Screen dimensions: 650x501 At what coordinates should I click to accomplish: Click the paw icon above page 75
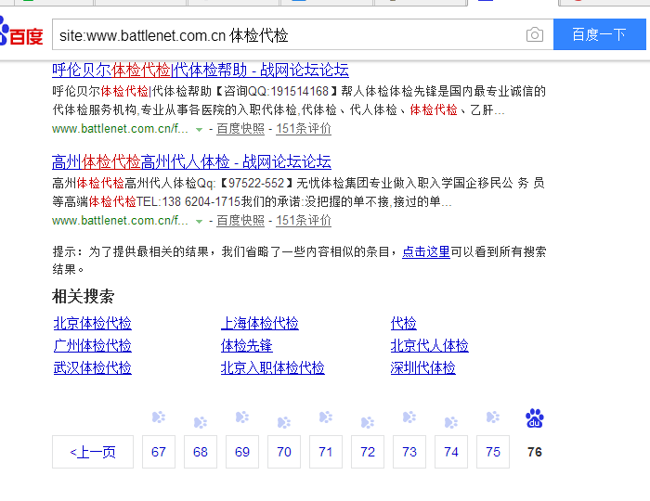pyautogui.click(x=493, y=417)
